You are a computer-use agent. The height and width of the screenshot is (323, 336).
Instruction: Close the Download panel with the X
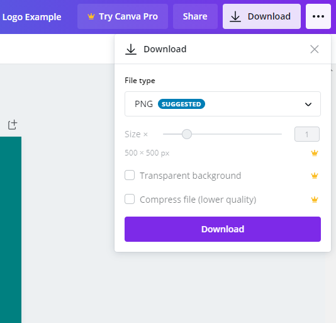click(315, 49)
